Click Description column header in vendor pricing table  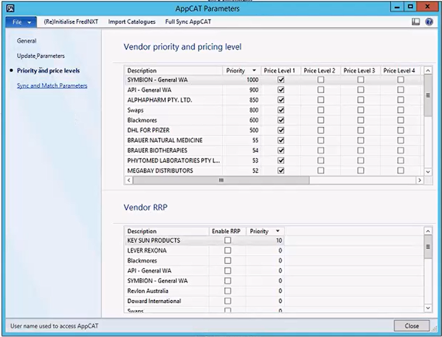pyautogui.click(x=174, y=71)
